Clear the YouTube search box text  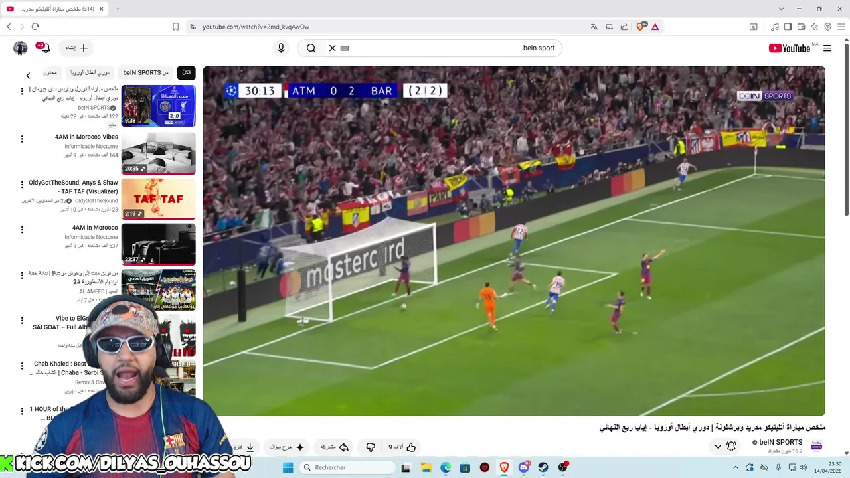point(333,48)
